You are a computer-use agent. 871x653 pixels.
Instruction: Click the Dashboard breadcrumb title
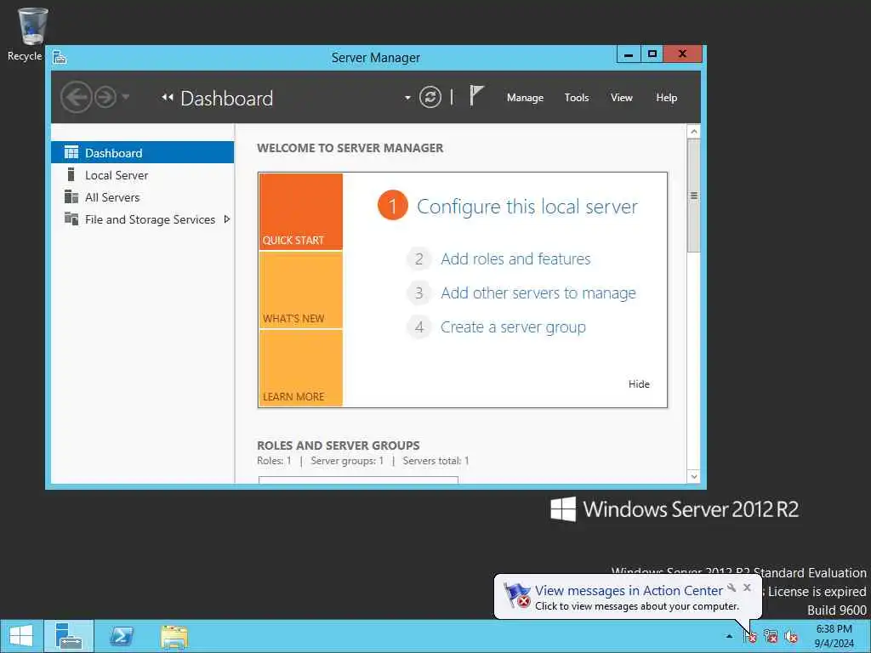[226, 99]
